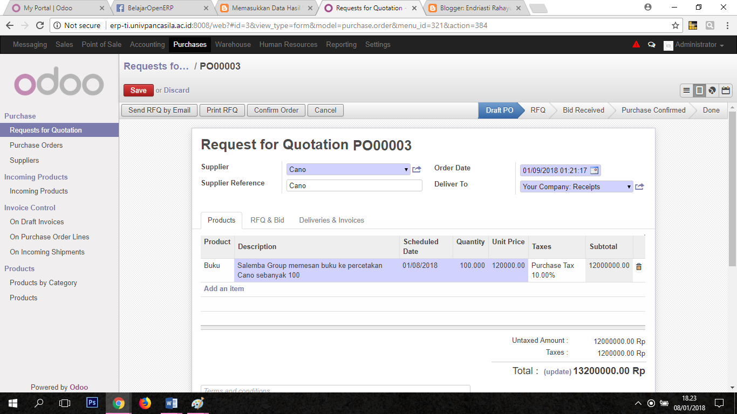Viewport: 737px width, 414px height.
Task: Open Purchase Orders in sidebar
Action: point(36,146)
